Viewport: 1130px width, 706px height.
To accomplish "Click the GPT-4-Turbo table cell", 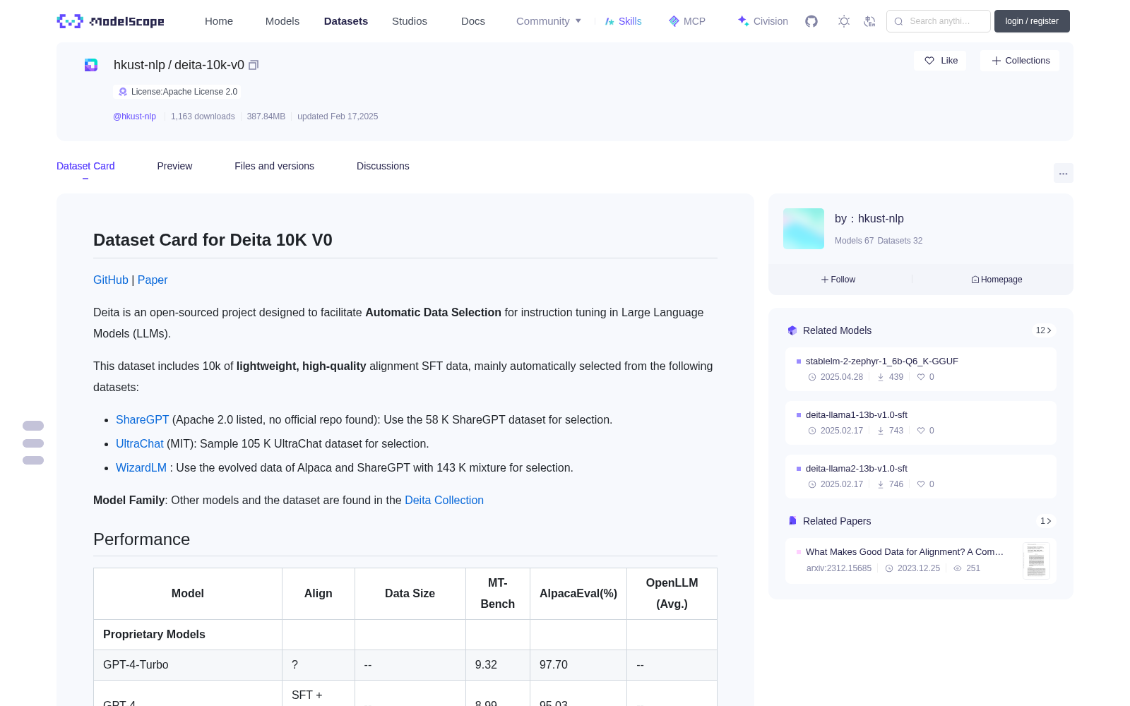I will [x=188, y=665].
